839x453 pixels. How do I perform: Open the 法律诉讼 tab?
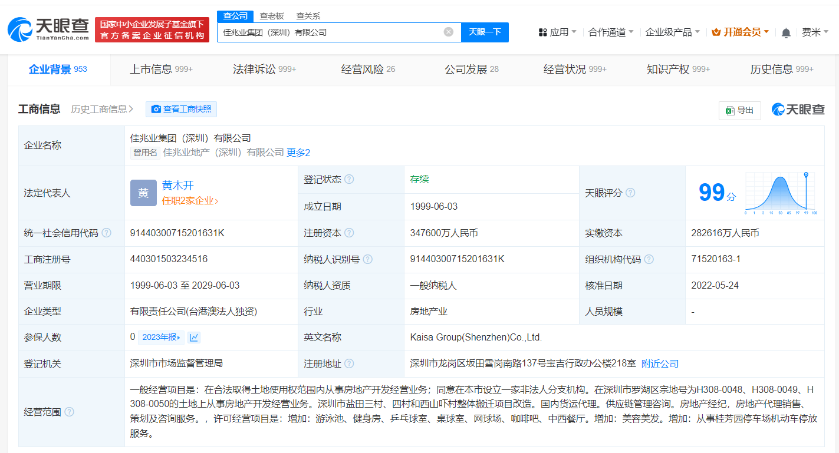(258, 68)
